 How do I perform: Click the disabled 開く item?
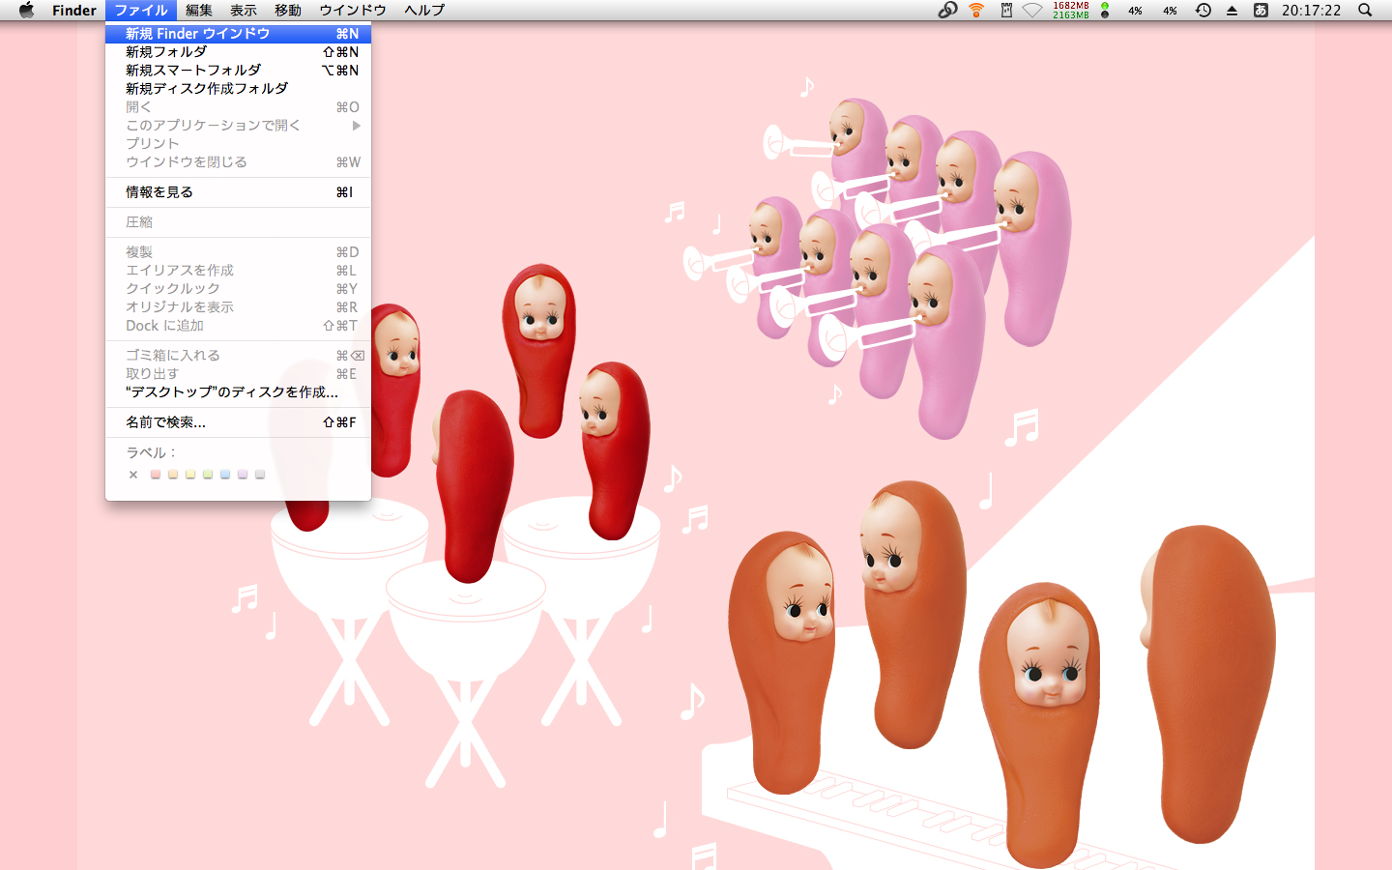click(x=238, y=106)
